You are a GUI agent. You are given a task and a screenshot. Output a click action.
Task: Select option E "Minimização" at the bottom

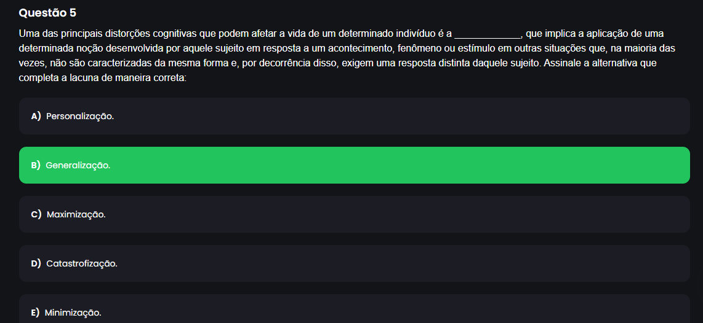pos(354,311)
